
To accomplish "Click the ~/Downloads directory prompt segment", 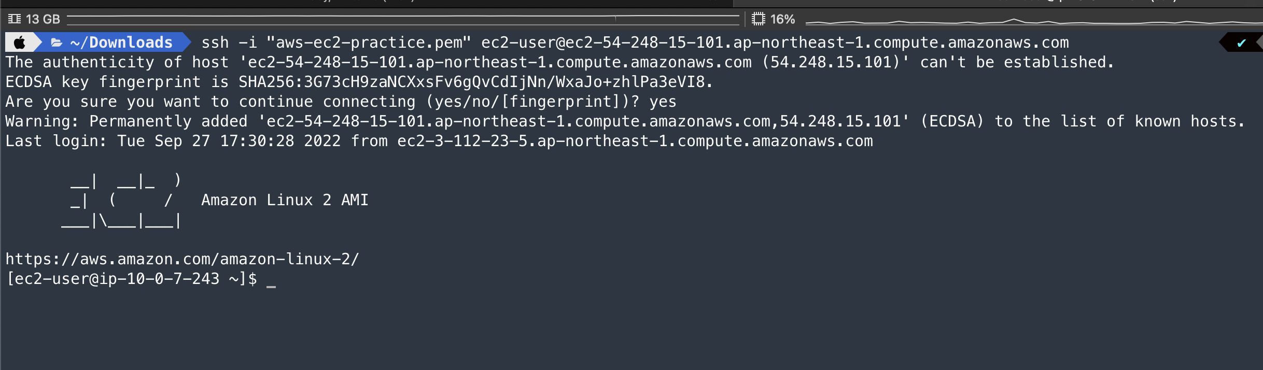I will [121, 42].
